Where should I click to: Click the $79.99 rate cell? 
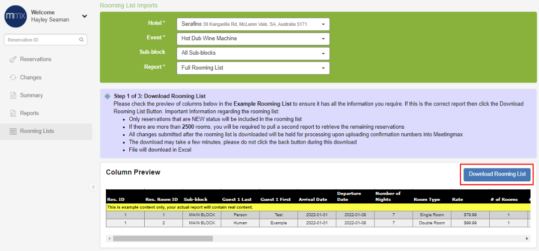[x=470, y=215]
